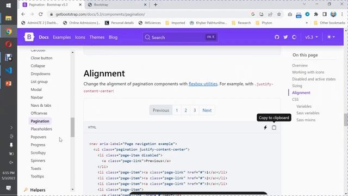Open Navs & tabs in sidebar

(41, 105)
